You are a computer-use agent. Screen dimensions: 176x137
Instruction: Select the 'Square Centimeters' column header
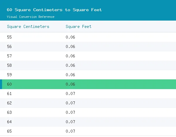click(x=28, y=27)
